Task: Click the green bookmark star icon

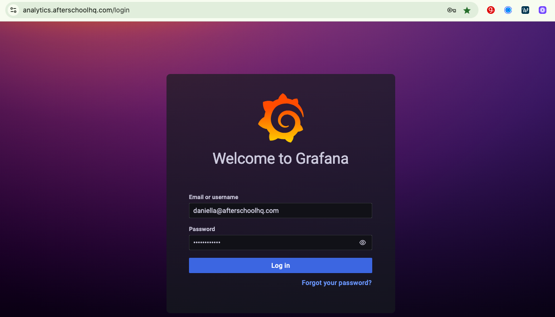Action: tap(467, 10)
